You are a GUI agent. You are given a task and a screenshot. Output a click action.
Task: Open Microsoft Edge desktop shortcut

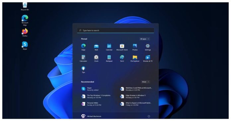point(25,20)
